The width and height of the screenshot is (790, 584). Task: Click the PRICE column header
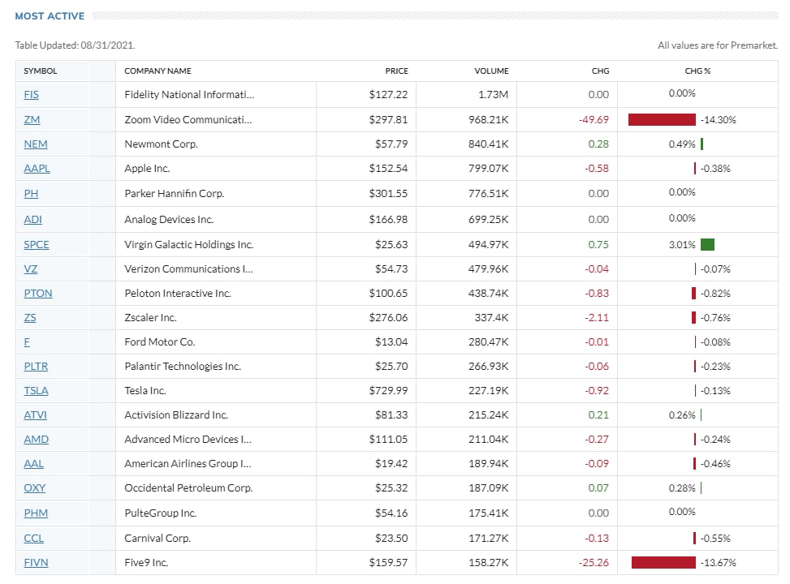click(x=396, y=71)
